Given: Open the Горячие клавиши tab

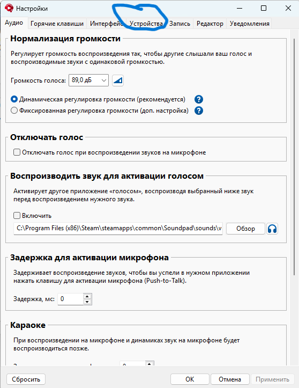Looking at the screenshot, I should (x=57, y=24).
